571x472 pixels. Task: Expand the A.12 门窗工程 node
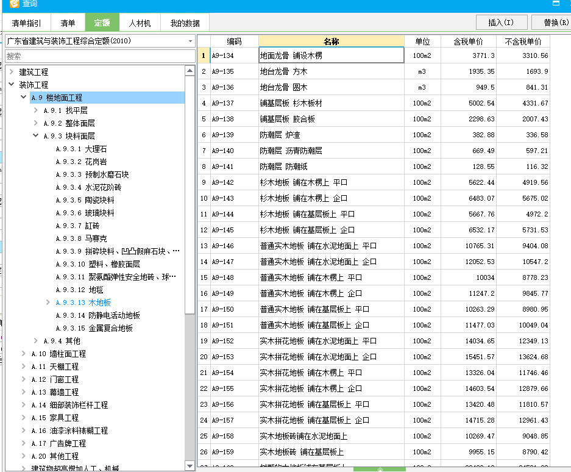point(24,379)
